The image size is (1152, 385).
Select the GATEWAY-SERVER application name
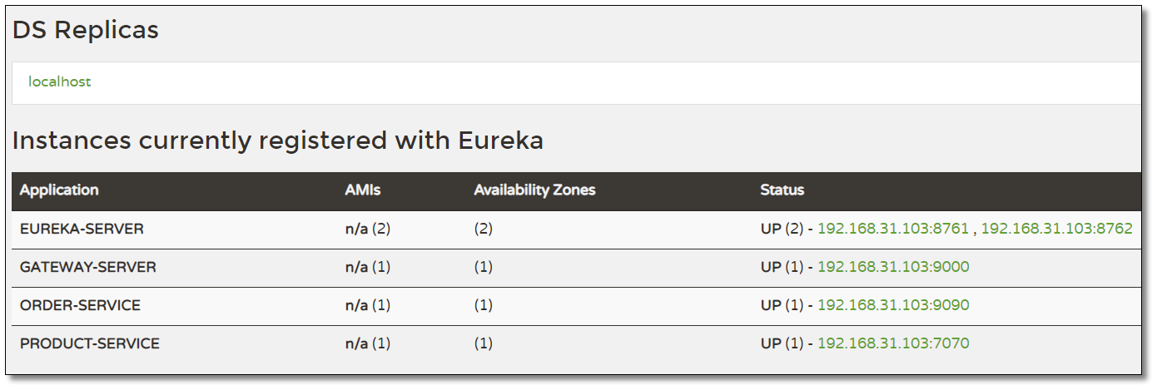pos(87,267)
